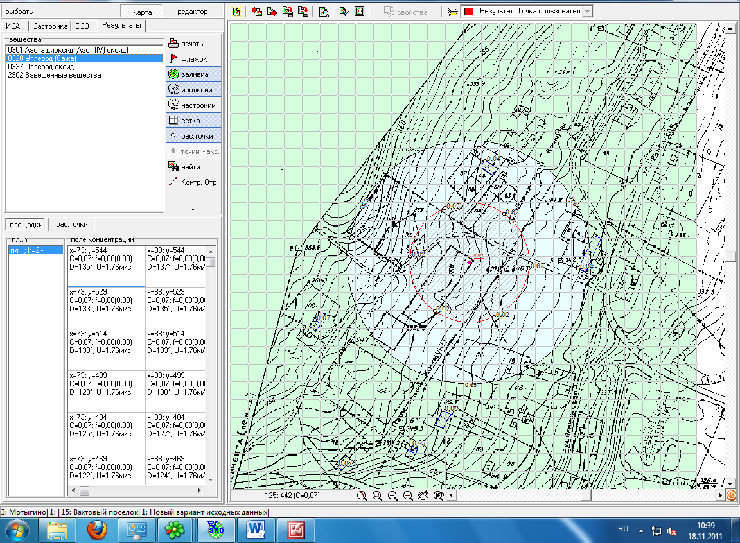Toggle the 'изолинии' isolines display
The height and width of the screenshot is (543, 740).
(x=193, y=90)
